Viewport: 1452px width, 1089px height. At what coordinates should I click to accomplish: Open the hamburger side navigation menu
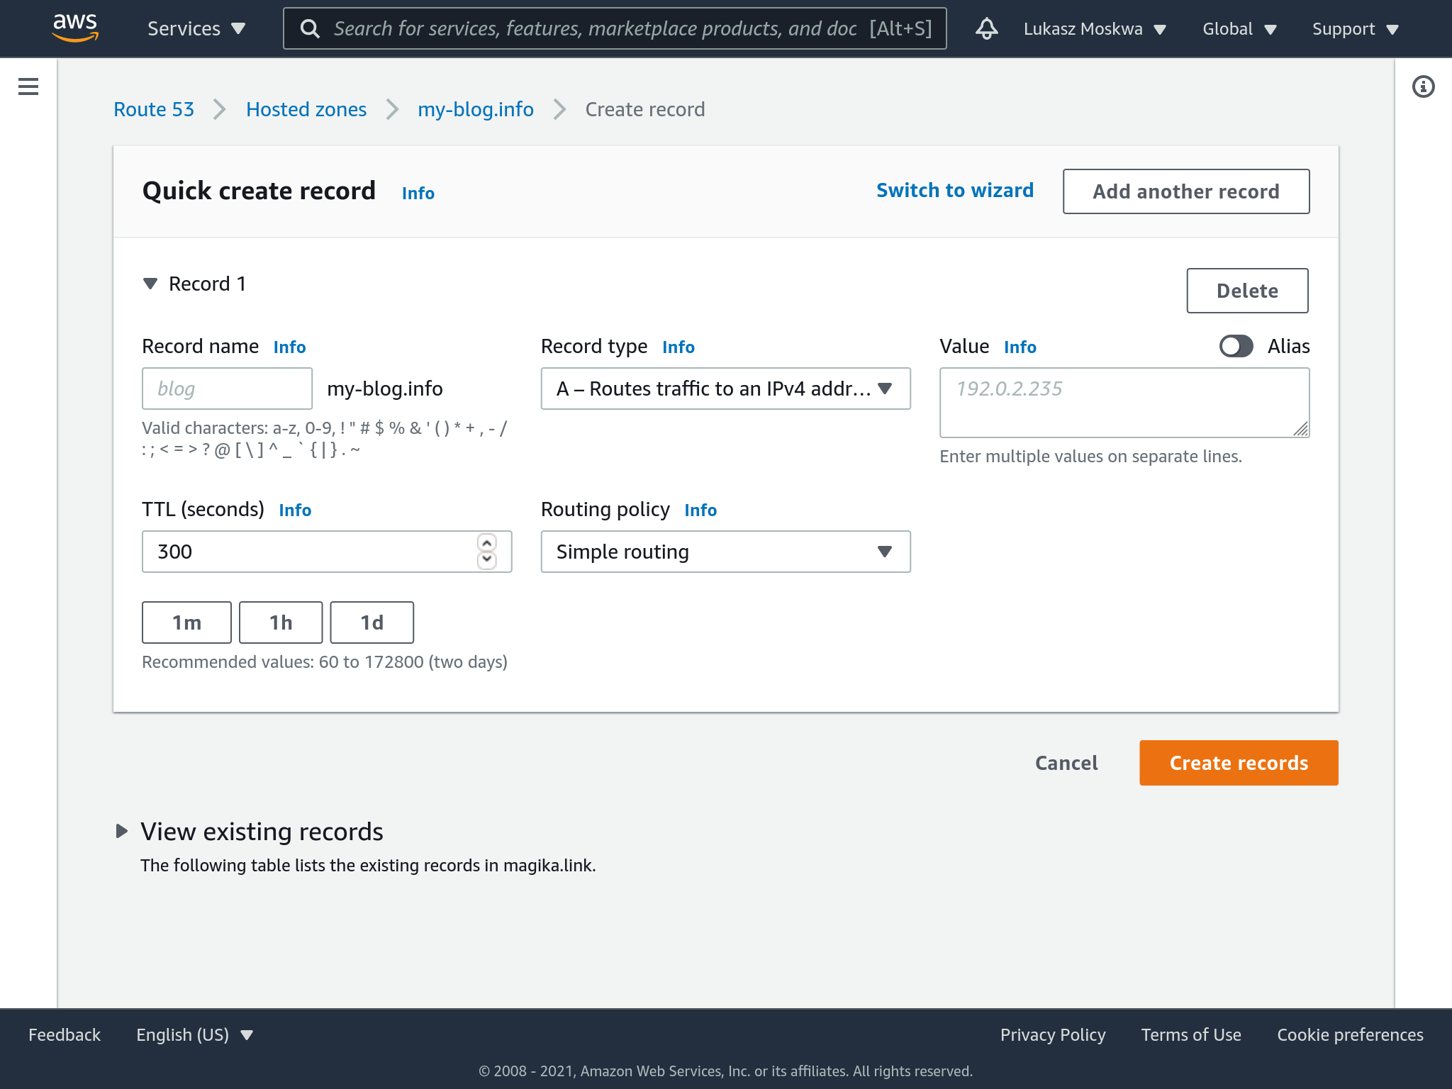tap(28, 86)
